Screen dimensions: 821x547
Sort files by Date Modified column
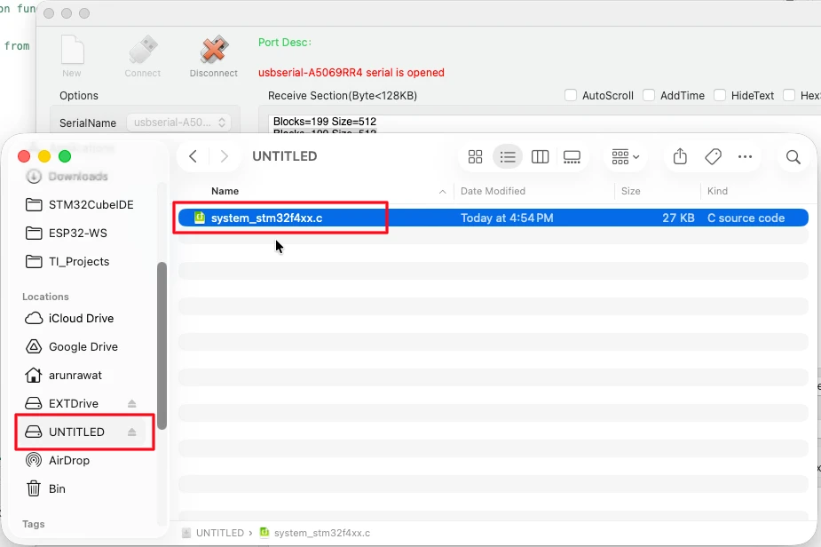pyautogui.click(x=493, y=191)
